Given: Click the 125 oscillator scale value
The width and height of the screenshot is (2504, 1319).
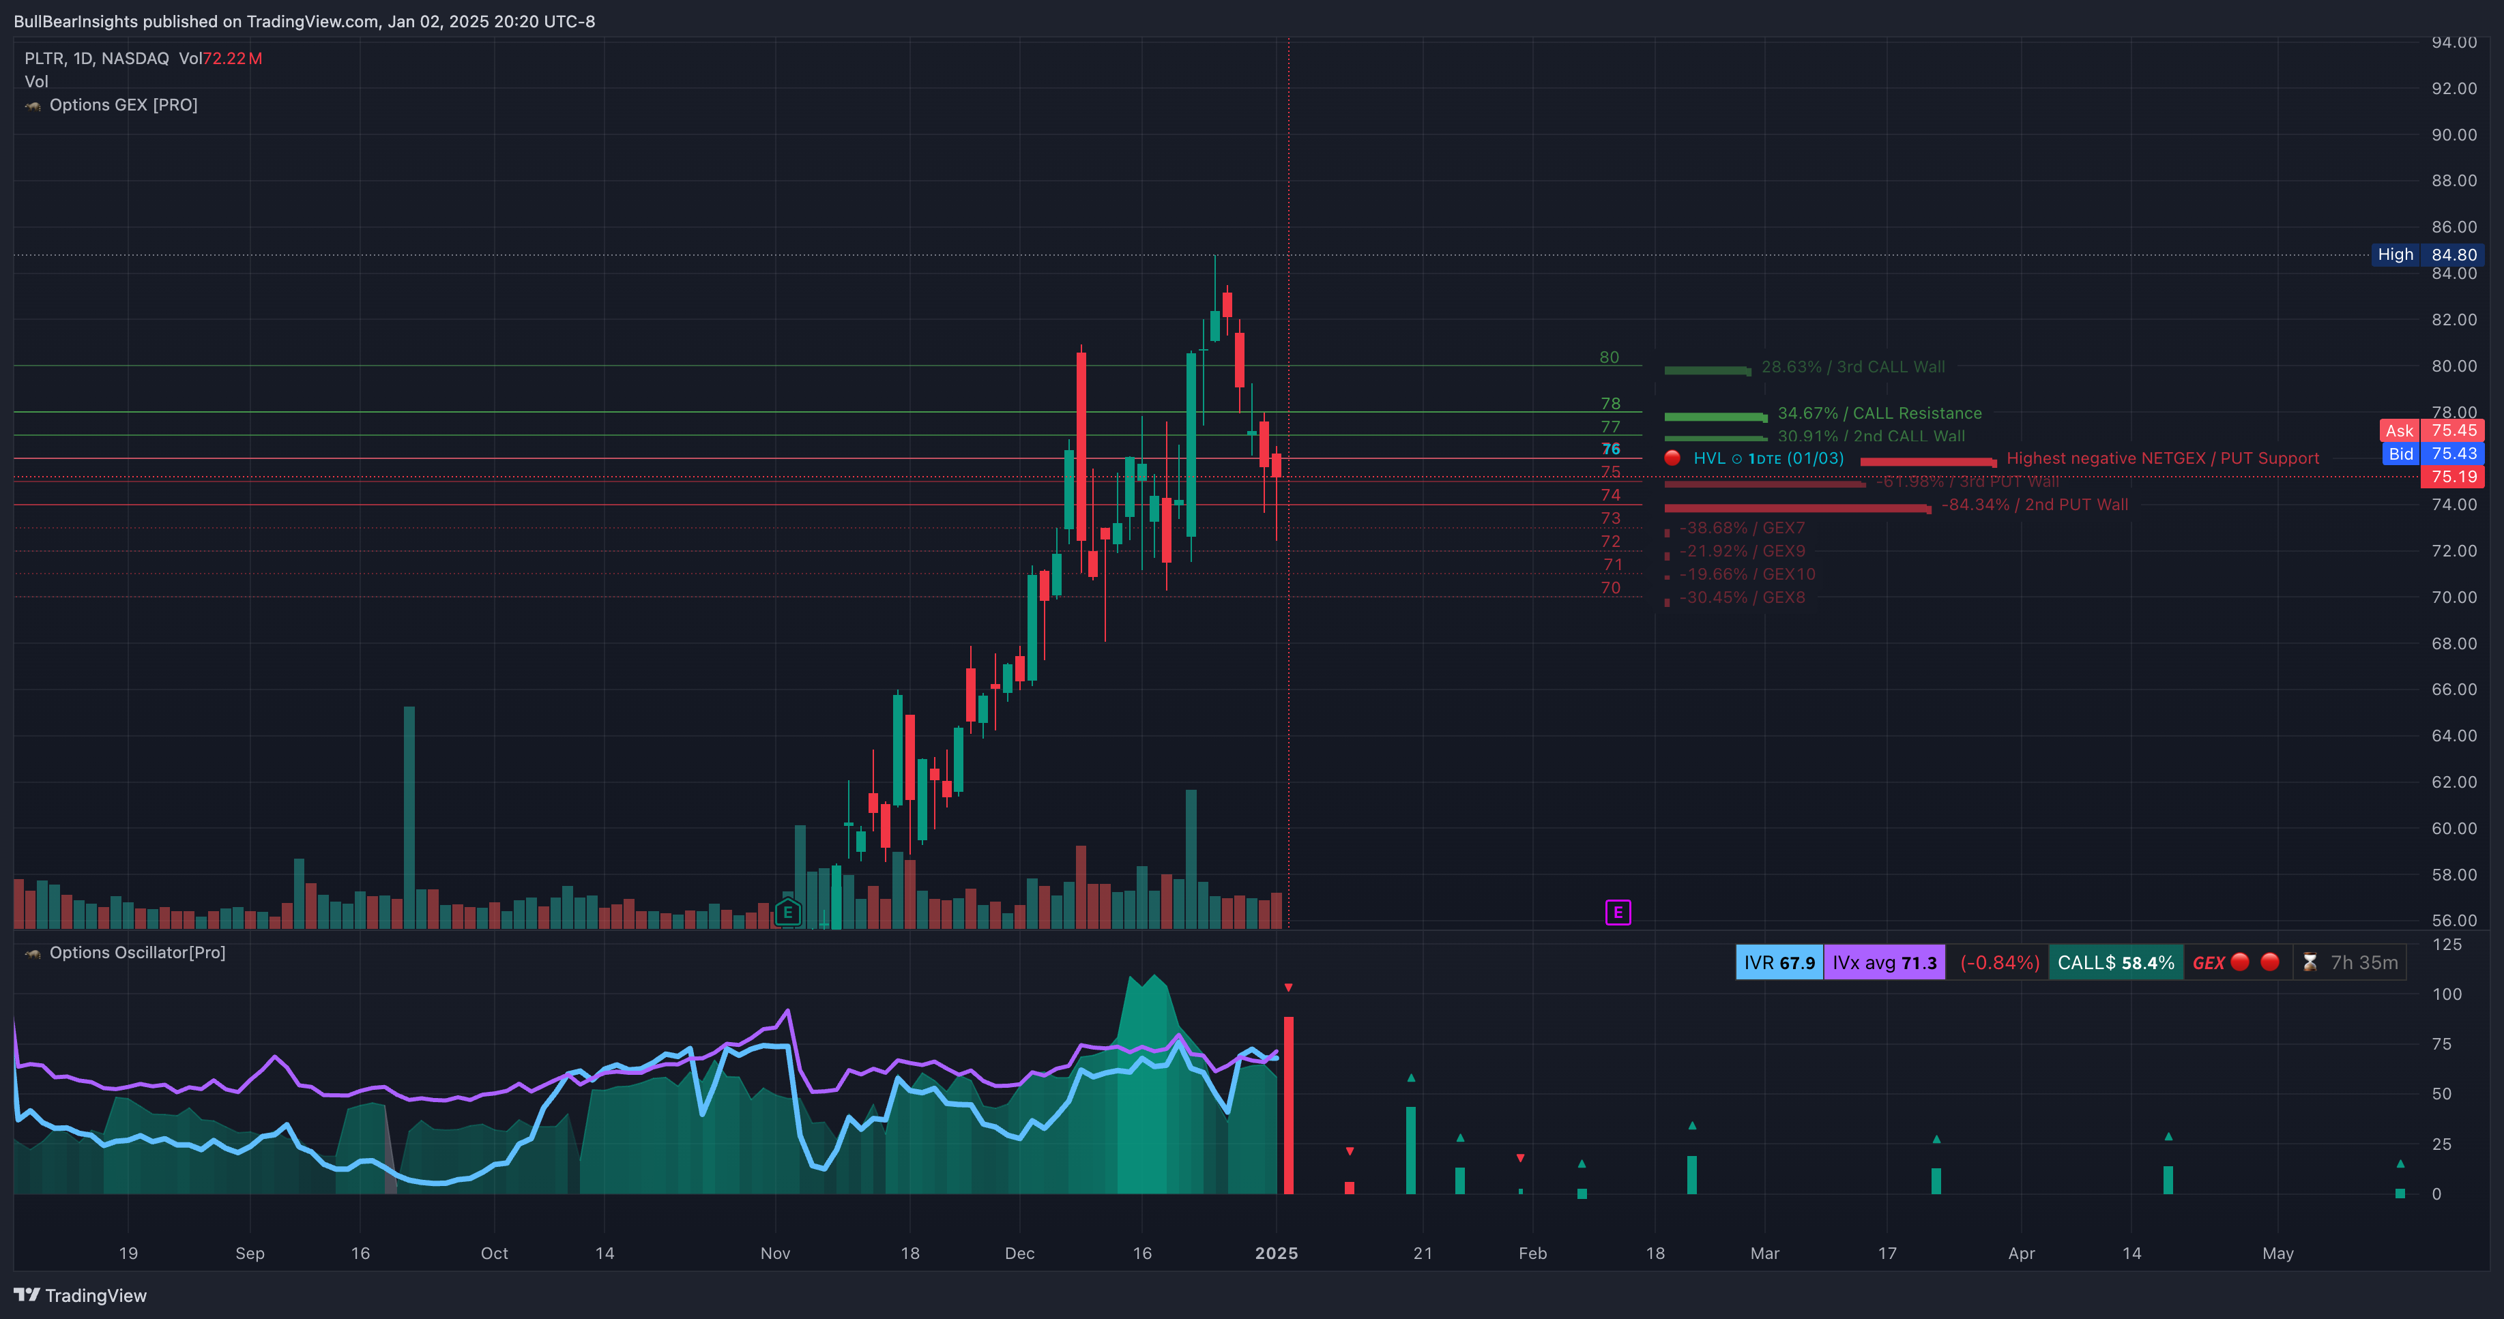Looking at the screenshot, I should (2447, 944).
